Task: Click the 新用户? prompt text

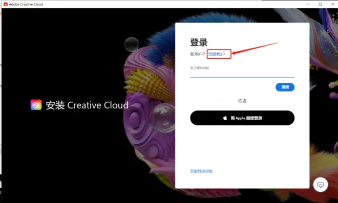Action: 198,54
